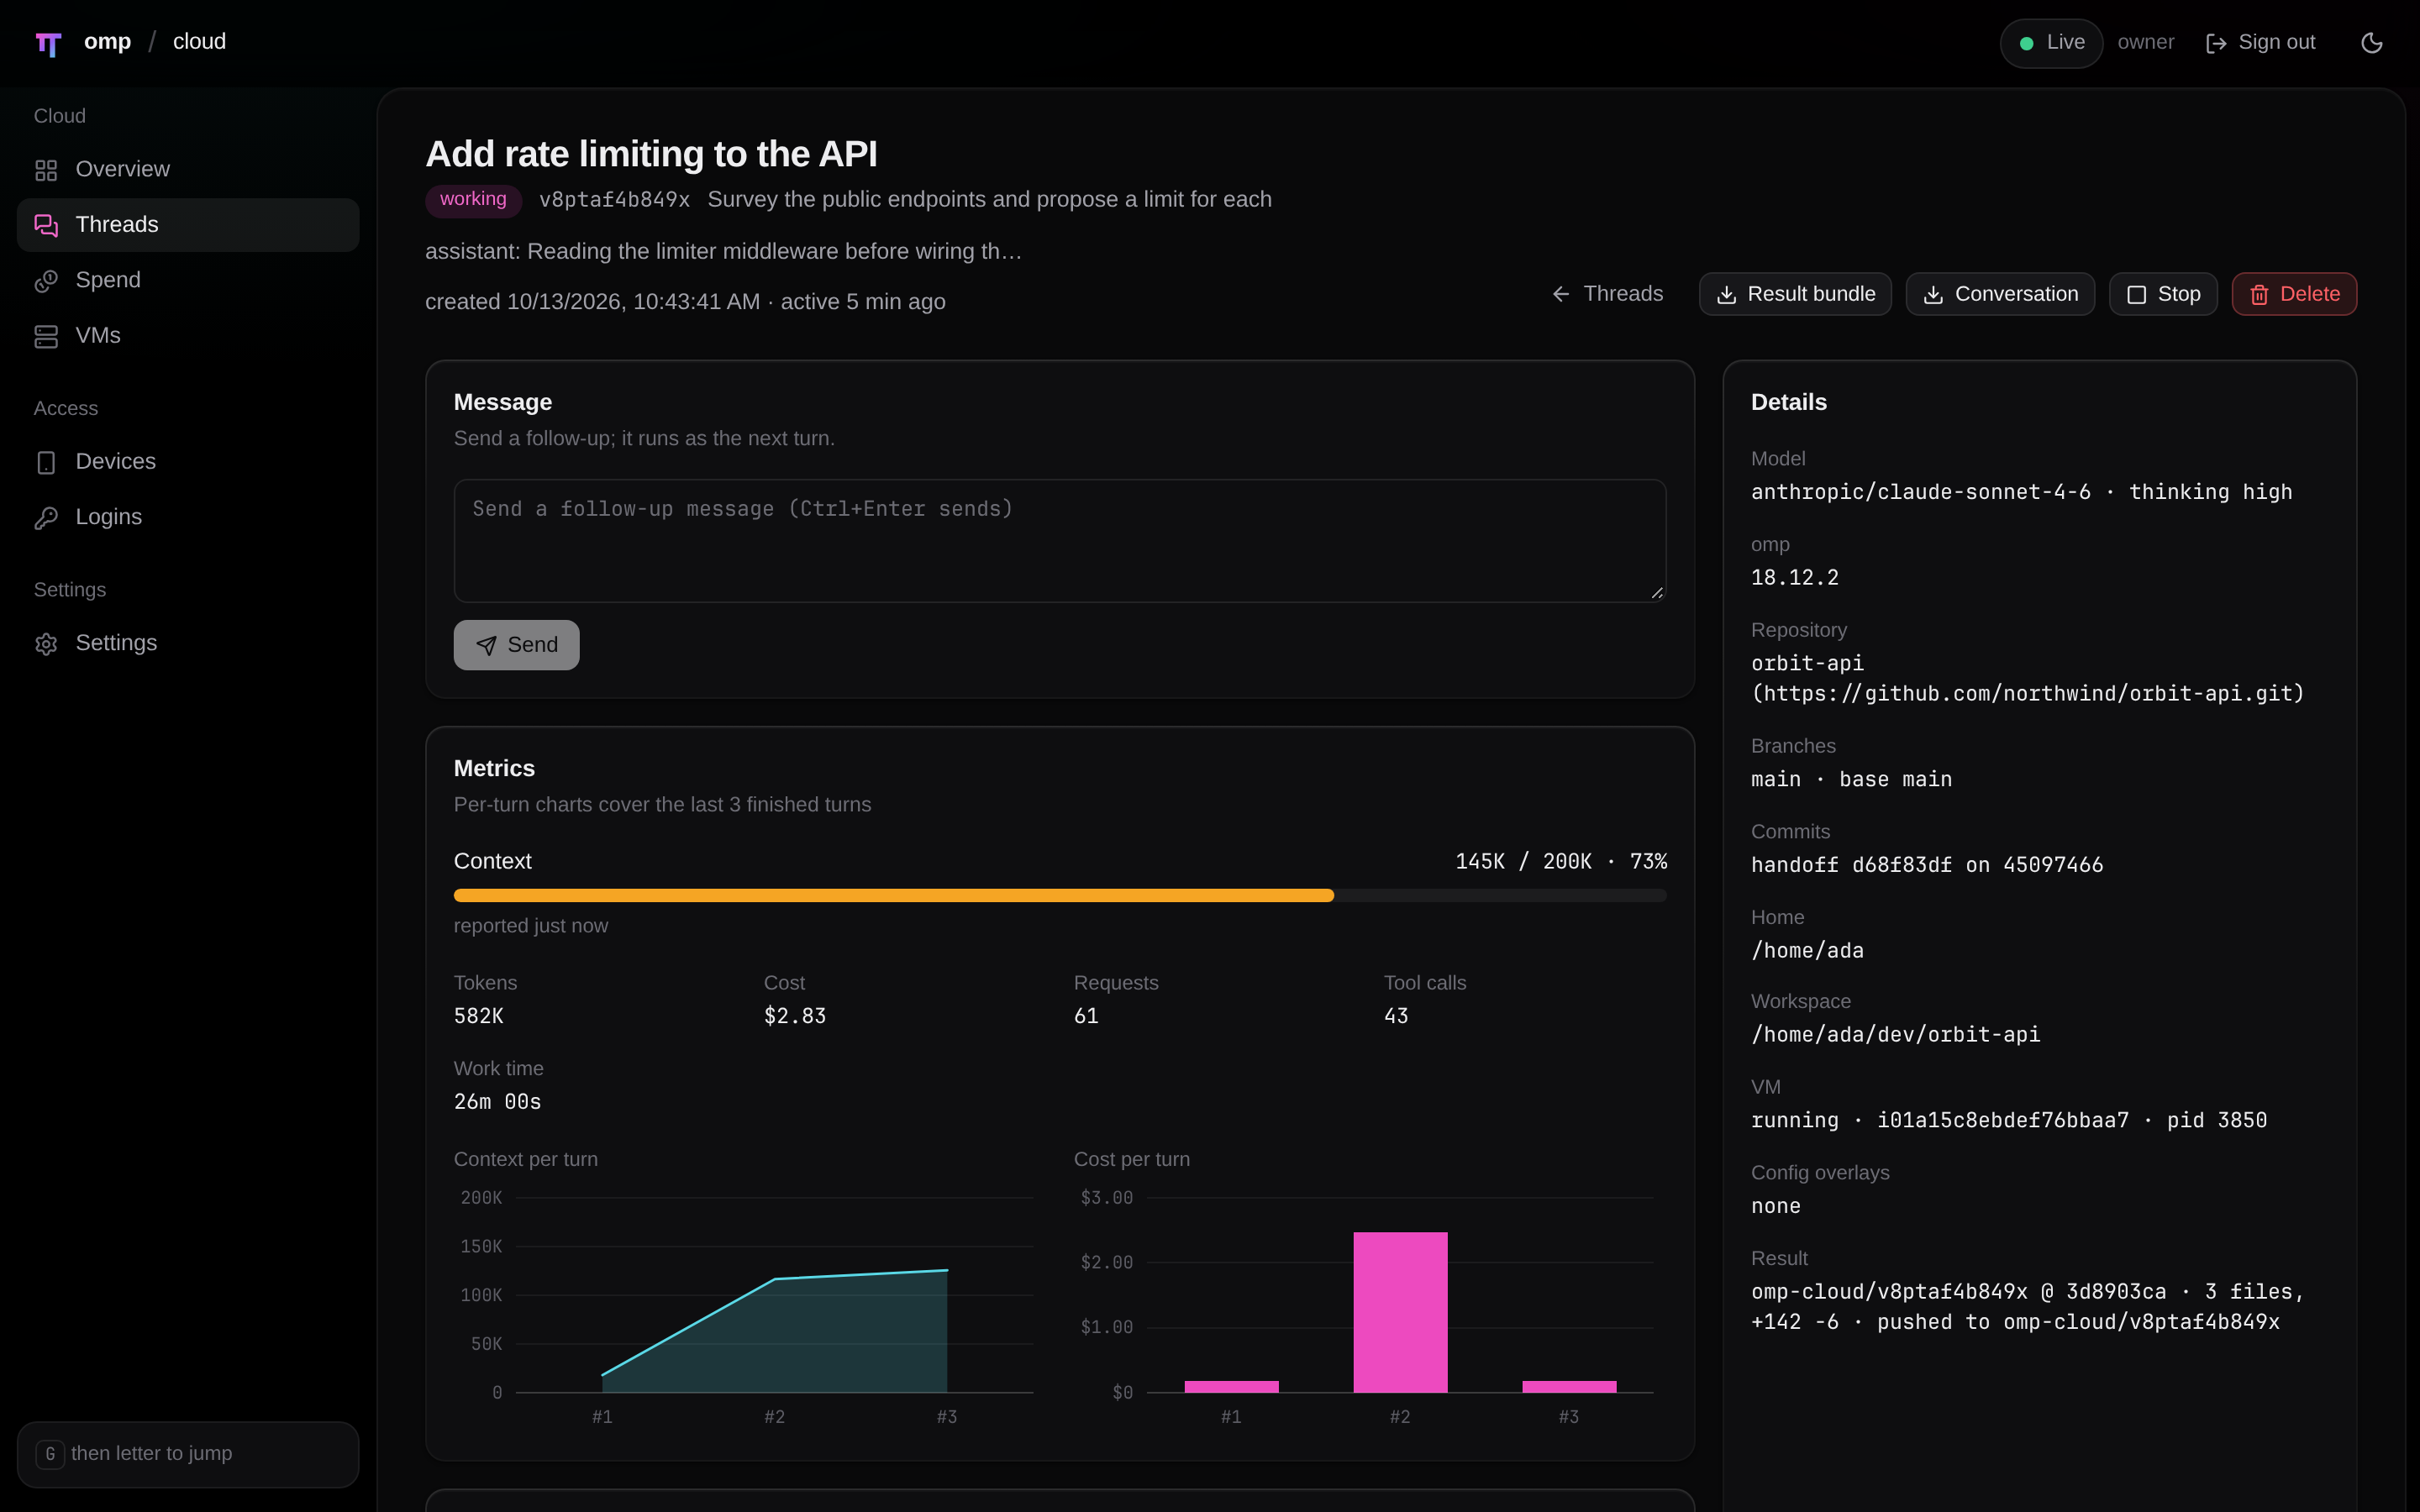Viewport: 2420px width, 1512px height.
Task: Click the working status badge
Action: click(473, 200)
